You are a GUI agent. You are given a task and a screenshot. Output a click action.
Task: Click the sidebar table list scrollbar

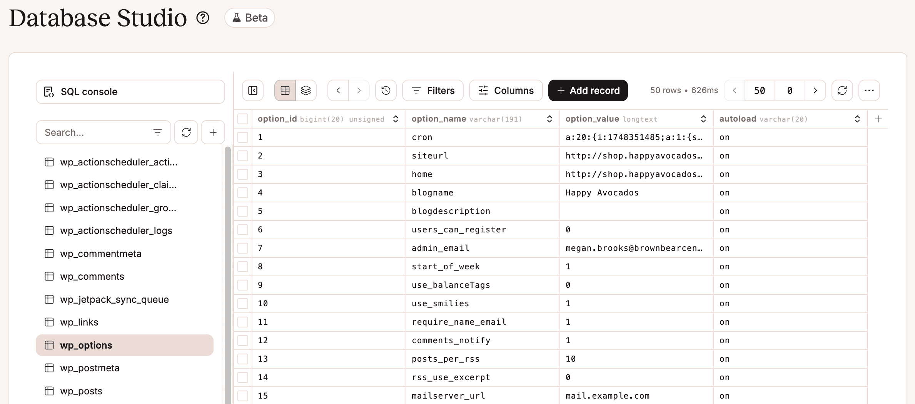pos(228,275)
